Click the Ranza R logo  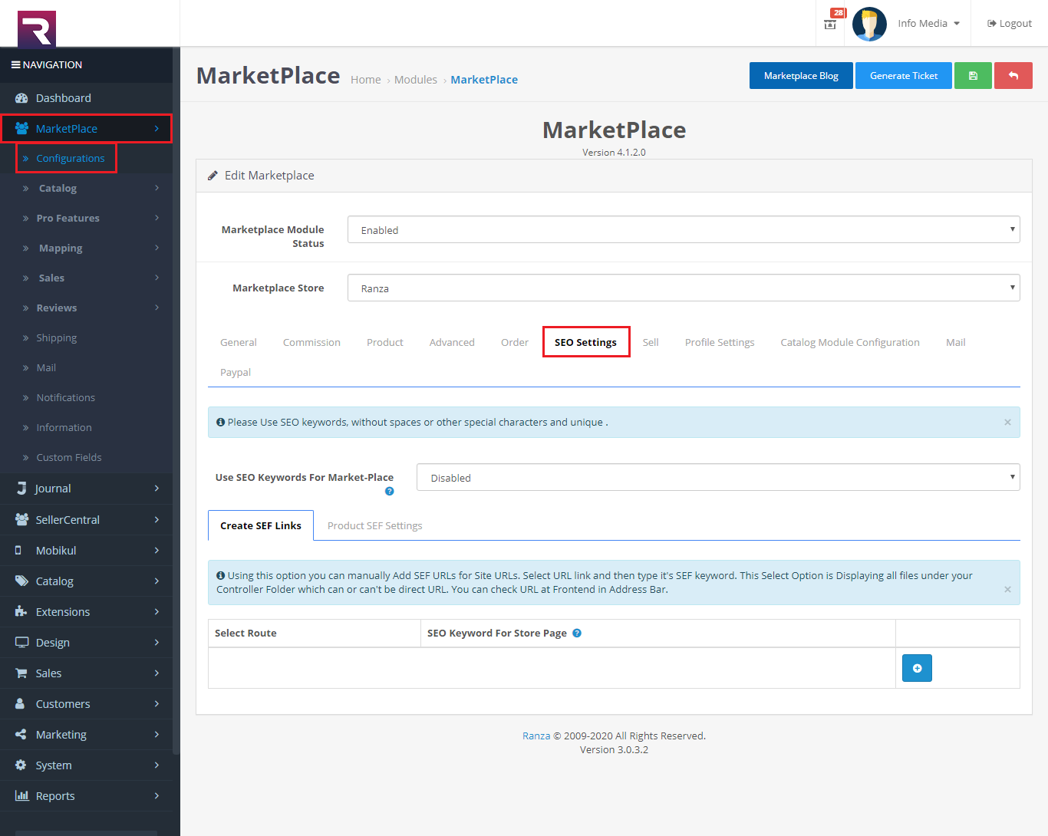37,29
